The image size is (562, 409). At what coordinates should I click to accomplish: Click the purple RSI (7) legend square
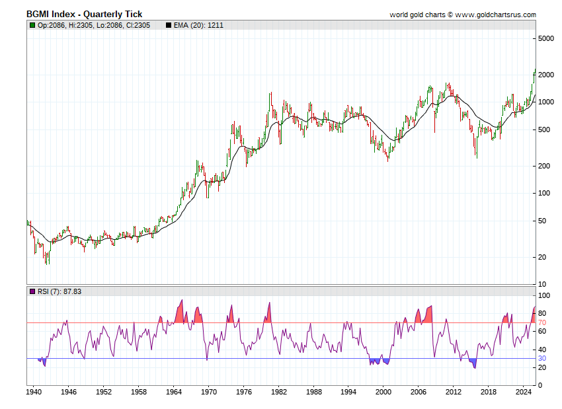pos(32,291)
